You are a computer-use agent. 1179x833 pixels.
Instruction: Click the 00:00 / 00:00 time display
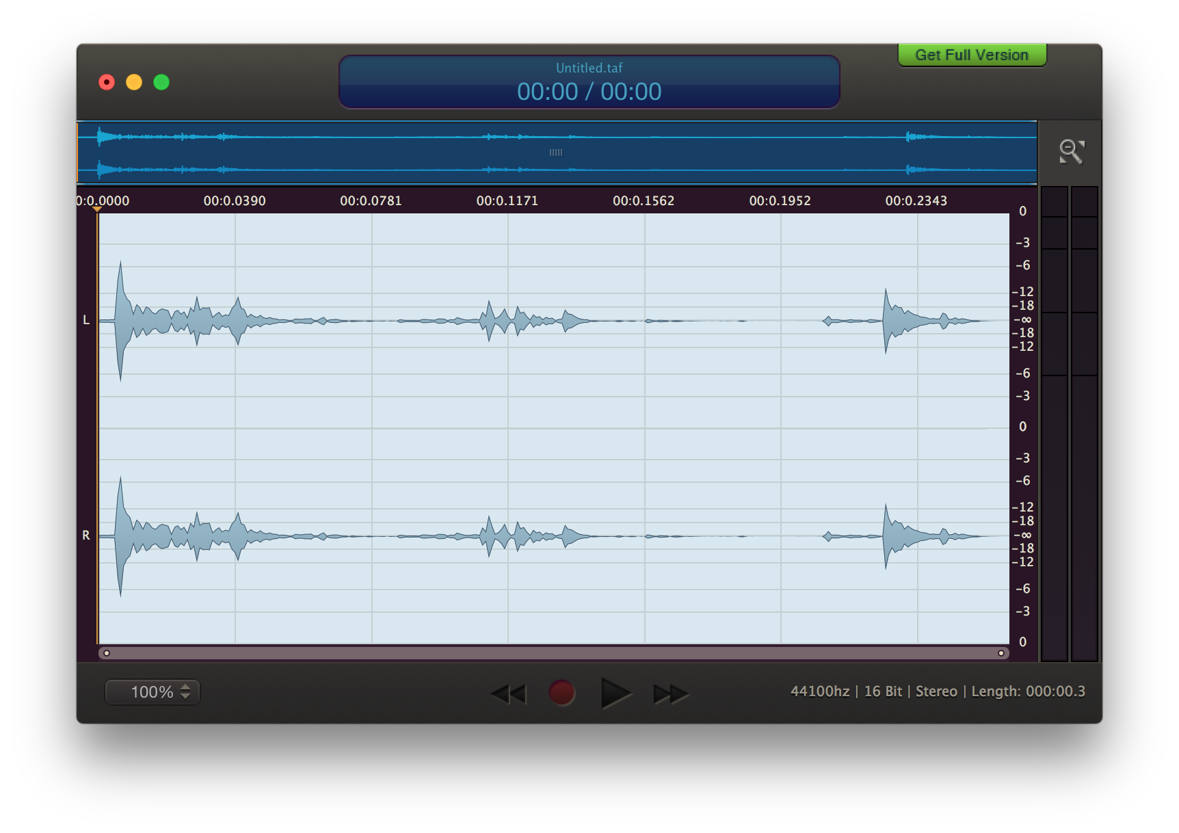tap(589, 92)
